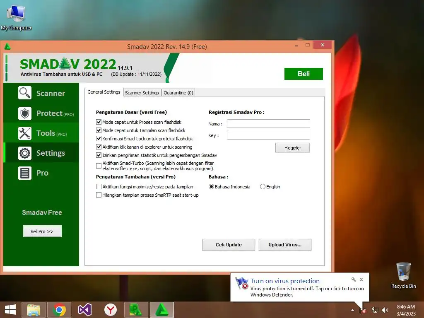Click the Smadav logo in title bar

(x=7, y=46)
